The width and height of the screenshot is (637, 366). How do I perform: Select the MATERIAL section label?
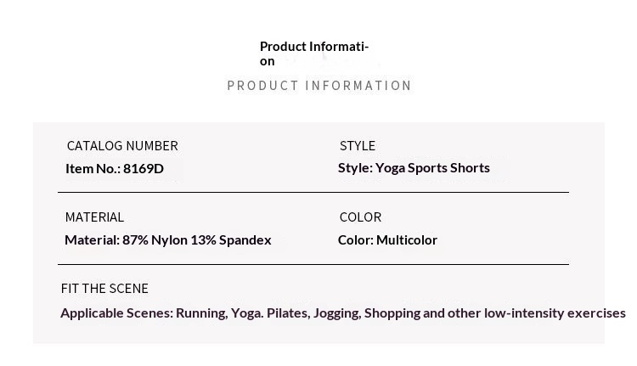tap(94, 217)
